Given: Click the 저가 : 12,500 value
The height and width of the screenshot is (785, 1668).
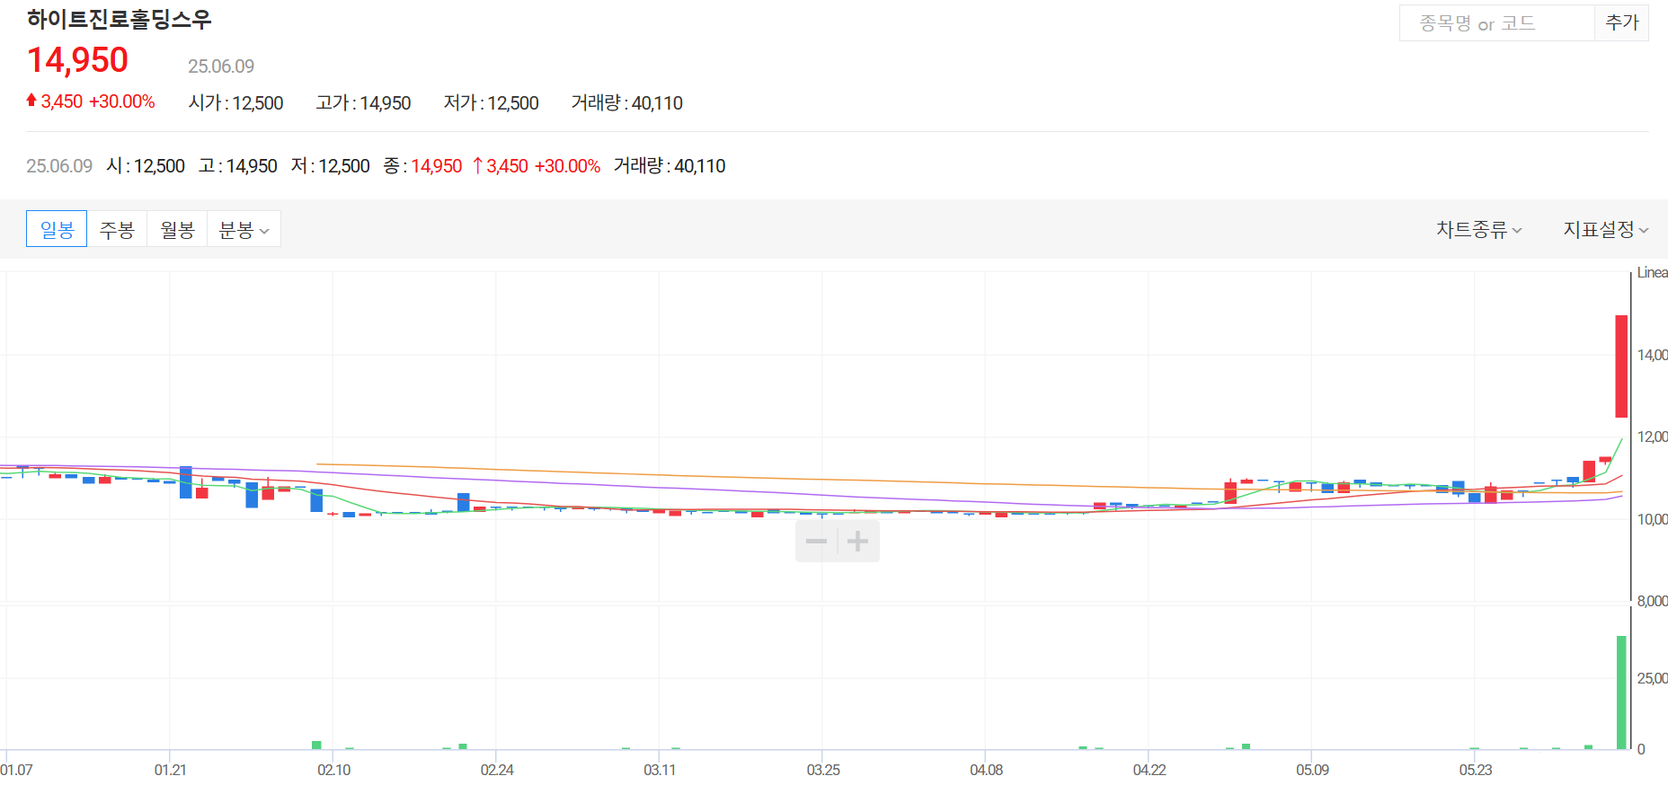Looking at the screenshot, I should [x=491, y=103].
